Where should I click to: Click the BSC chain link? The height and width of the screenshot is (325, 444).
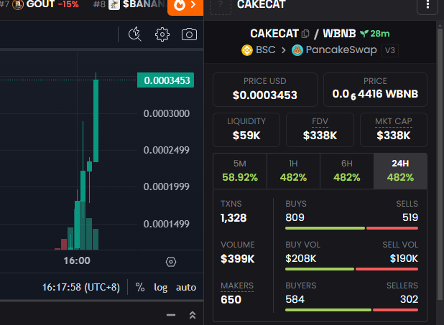click(259, 50)
